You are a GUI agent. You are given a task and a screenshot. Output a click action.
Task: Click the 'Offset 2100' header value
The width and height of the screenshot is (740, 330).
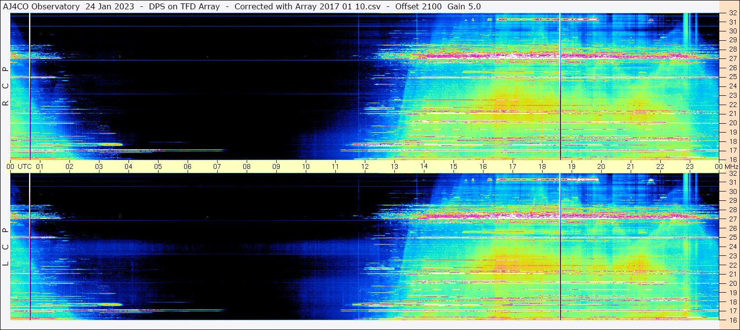(x=418, y=6)
